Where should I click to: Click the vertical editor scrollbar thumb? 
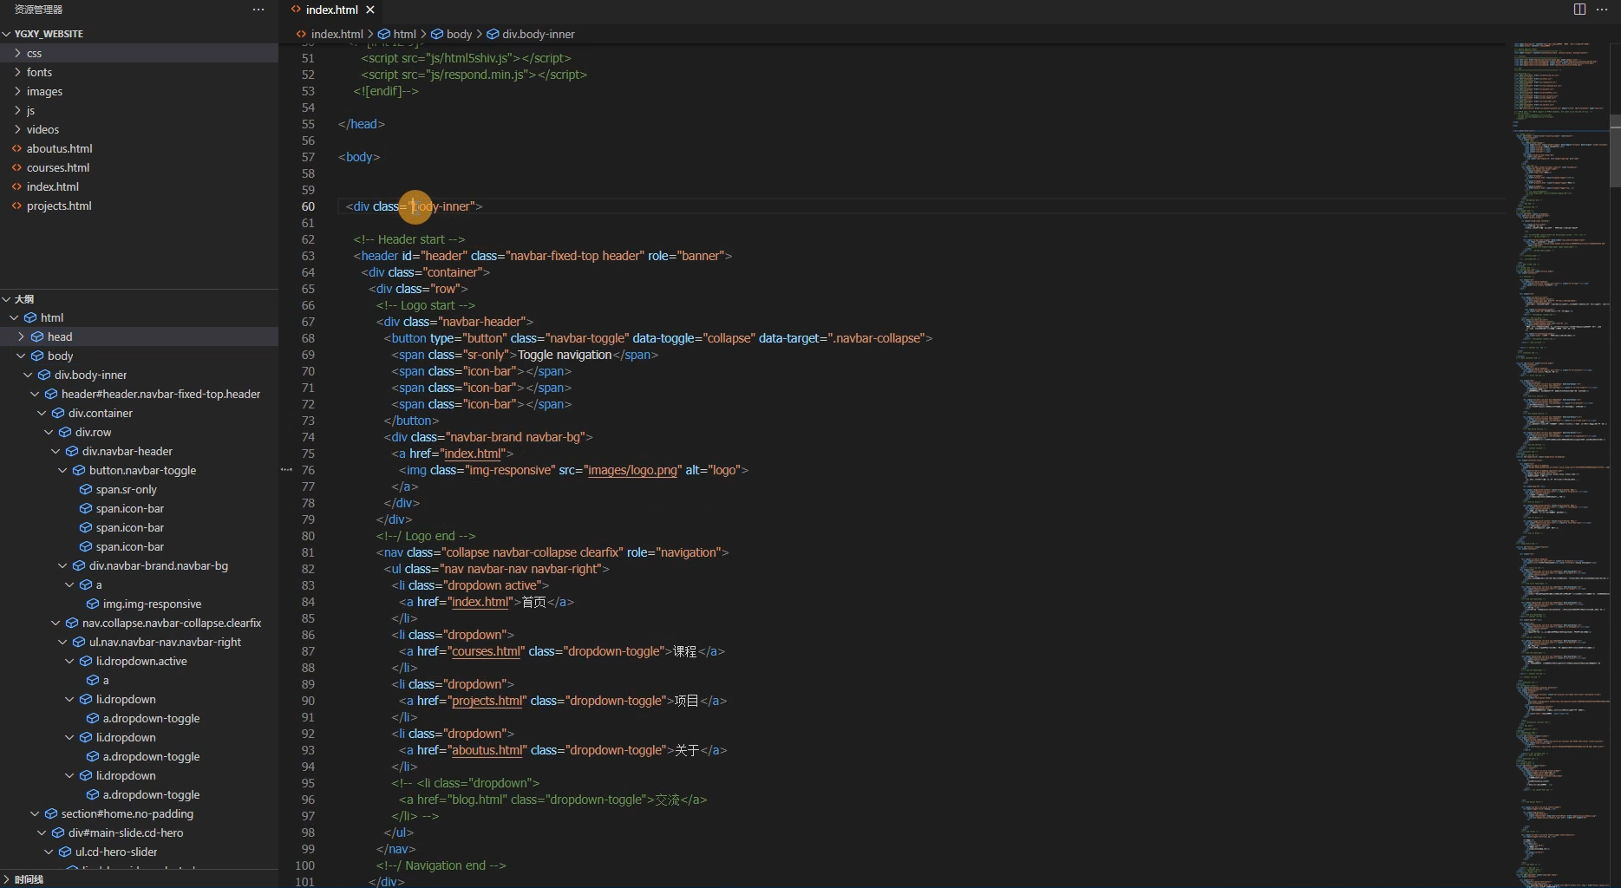coord(1615,150)
